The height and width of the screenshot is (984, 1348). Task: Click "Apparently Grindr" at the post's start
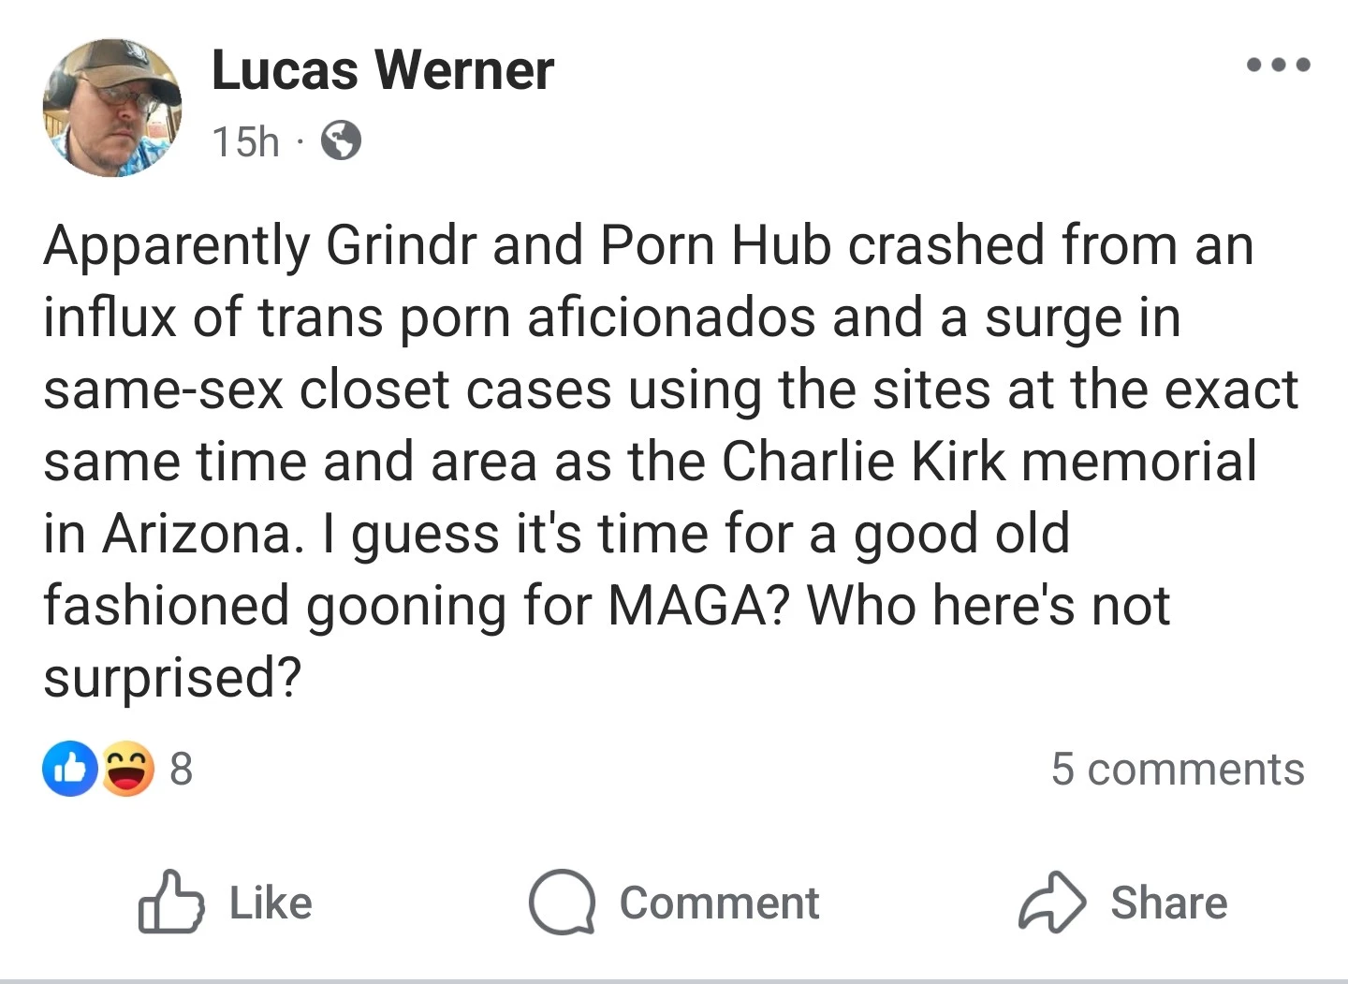[260, 246]
